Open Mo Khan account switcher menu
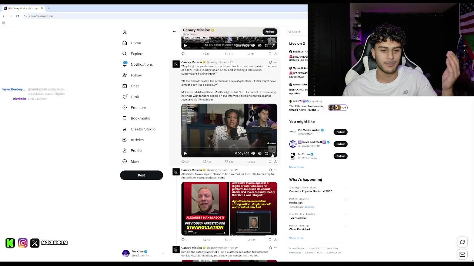Viewport: 474px width, 266px height. (x=144, y=253)
